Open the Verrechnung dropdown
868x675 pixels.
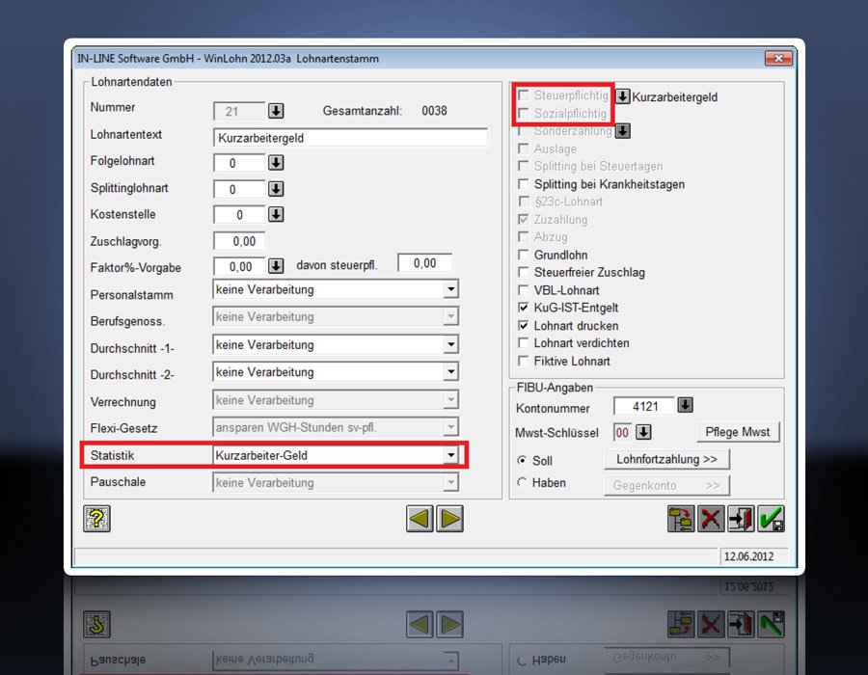tap(450, 399)
